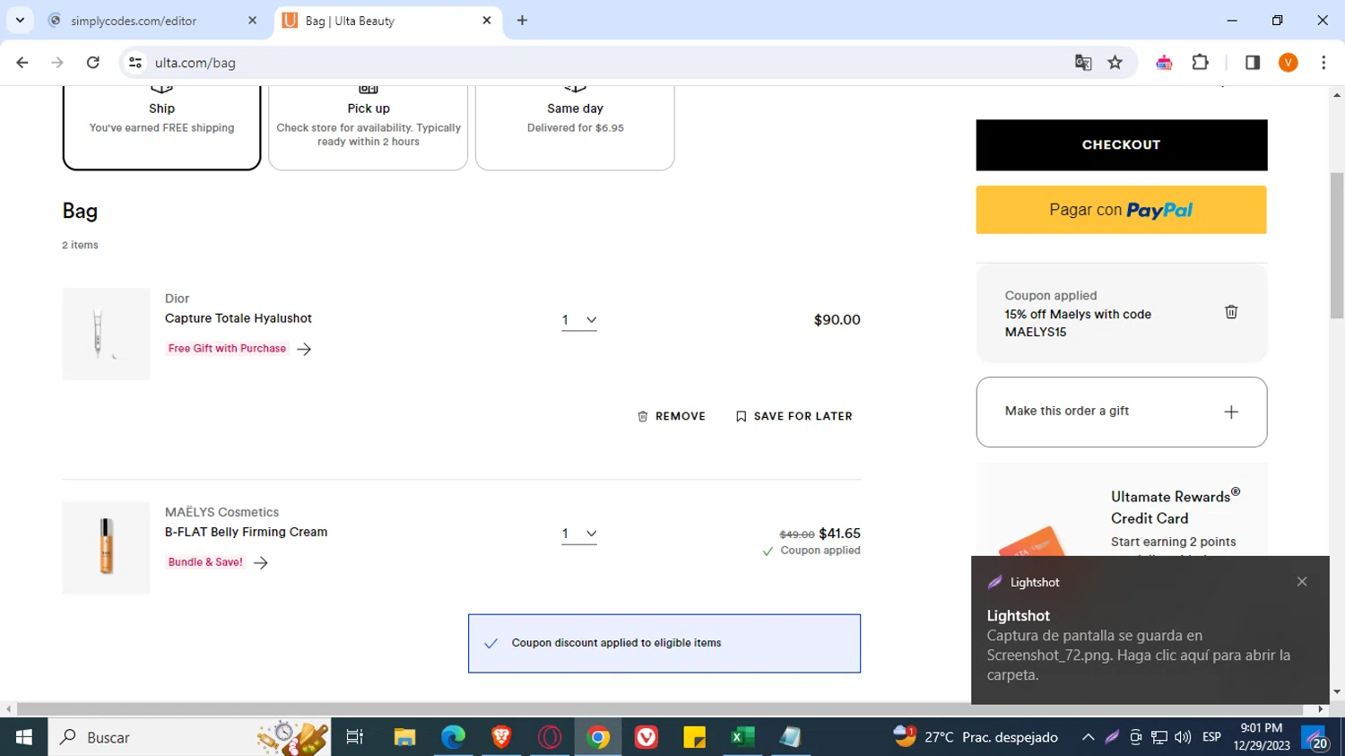Open File Explorer from taskbar
This screenshot has height=756, width=1345.
pyautogui.click(x=404, y=737)
